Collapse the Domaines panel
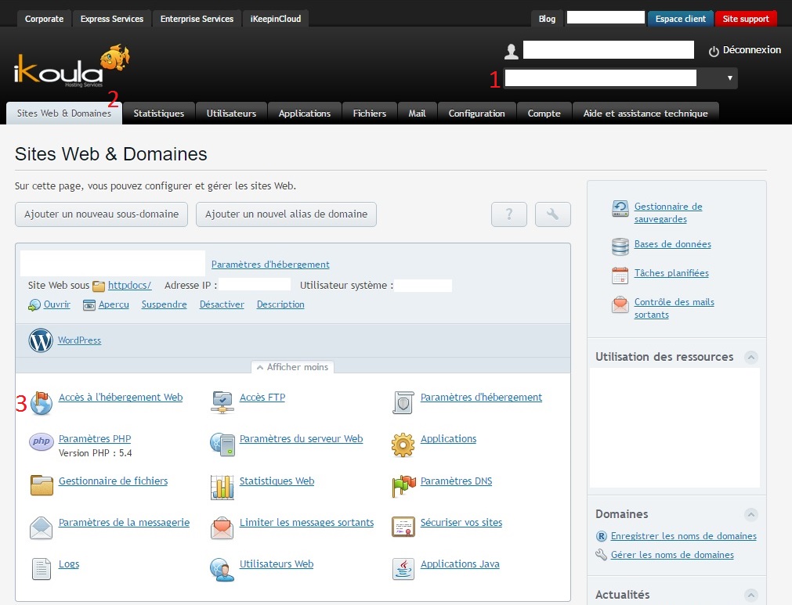 [751, 514]
